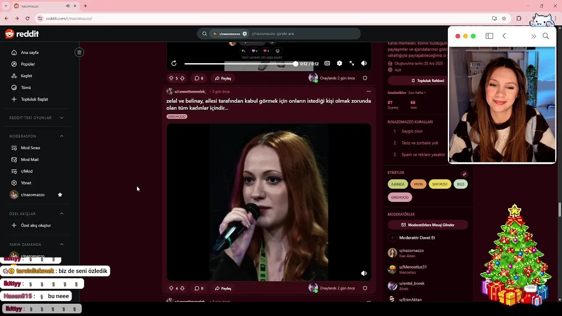Toggle closed captions on the video player
Screen dimensions: 562x316
[x=327, y=63]
